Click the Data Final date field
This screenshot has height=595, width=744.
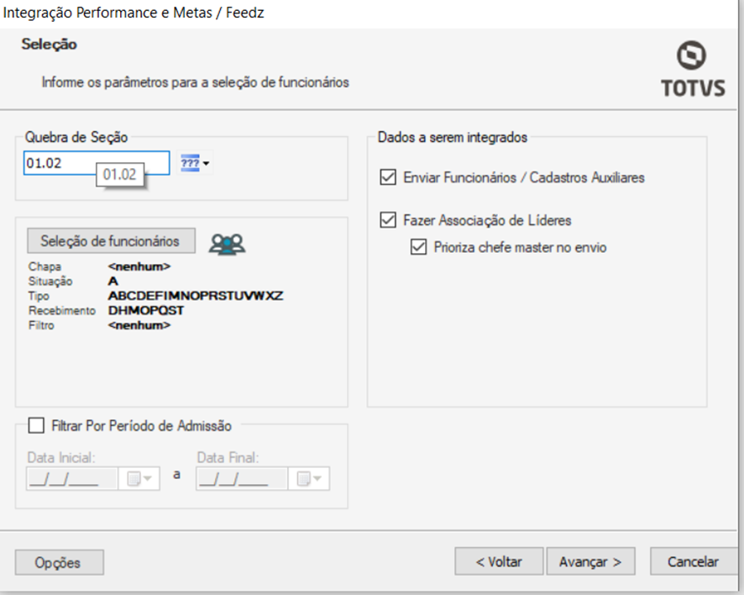coord(242,478)
